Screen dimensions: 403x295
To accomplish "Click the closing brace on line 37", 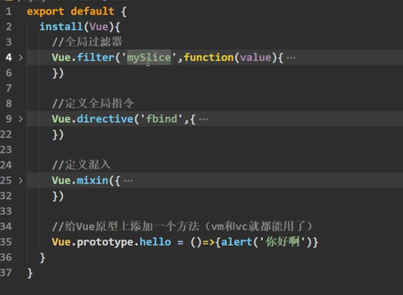I will (30, 273).
